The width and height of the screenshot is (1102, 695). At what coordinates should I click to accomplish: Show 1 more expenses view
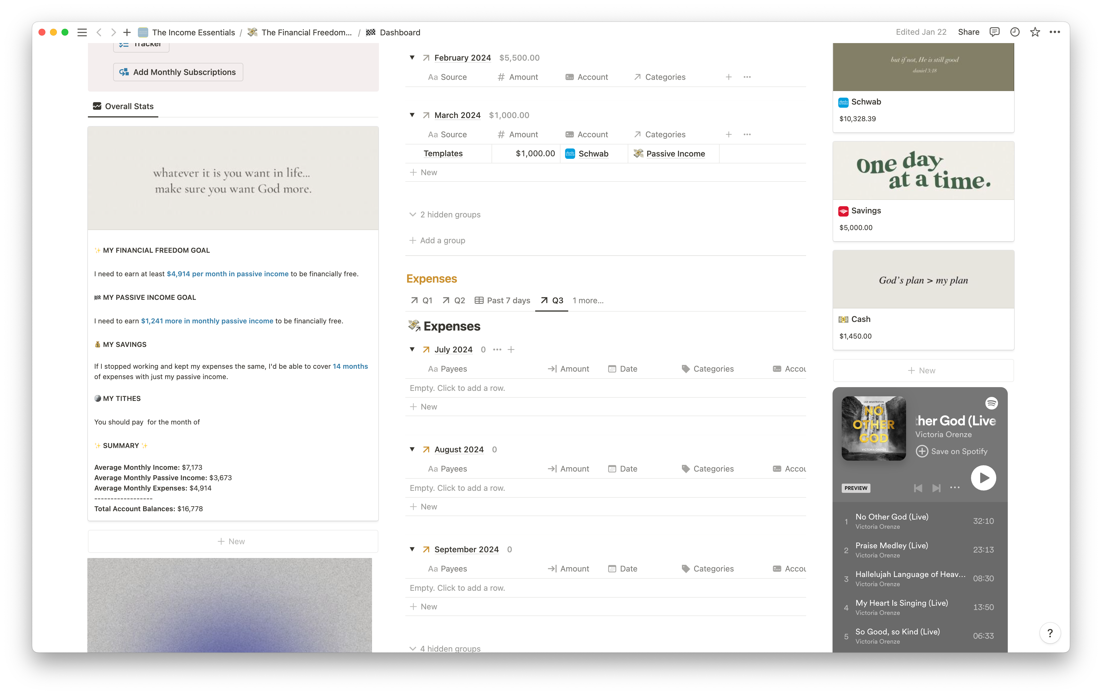(x=587, y=301)
